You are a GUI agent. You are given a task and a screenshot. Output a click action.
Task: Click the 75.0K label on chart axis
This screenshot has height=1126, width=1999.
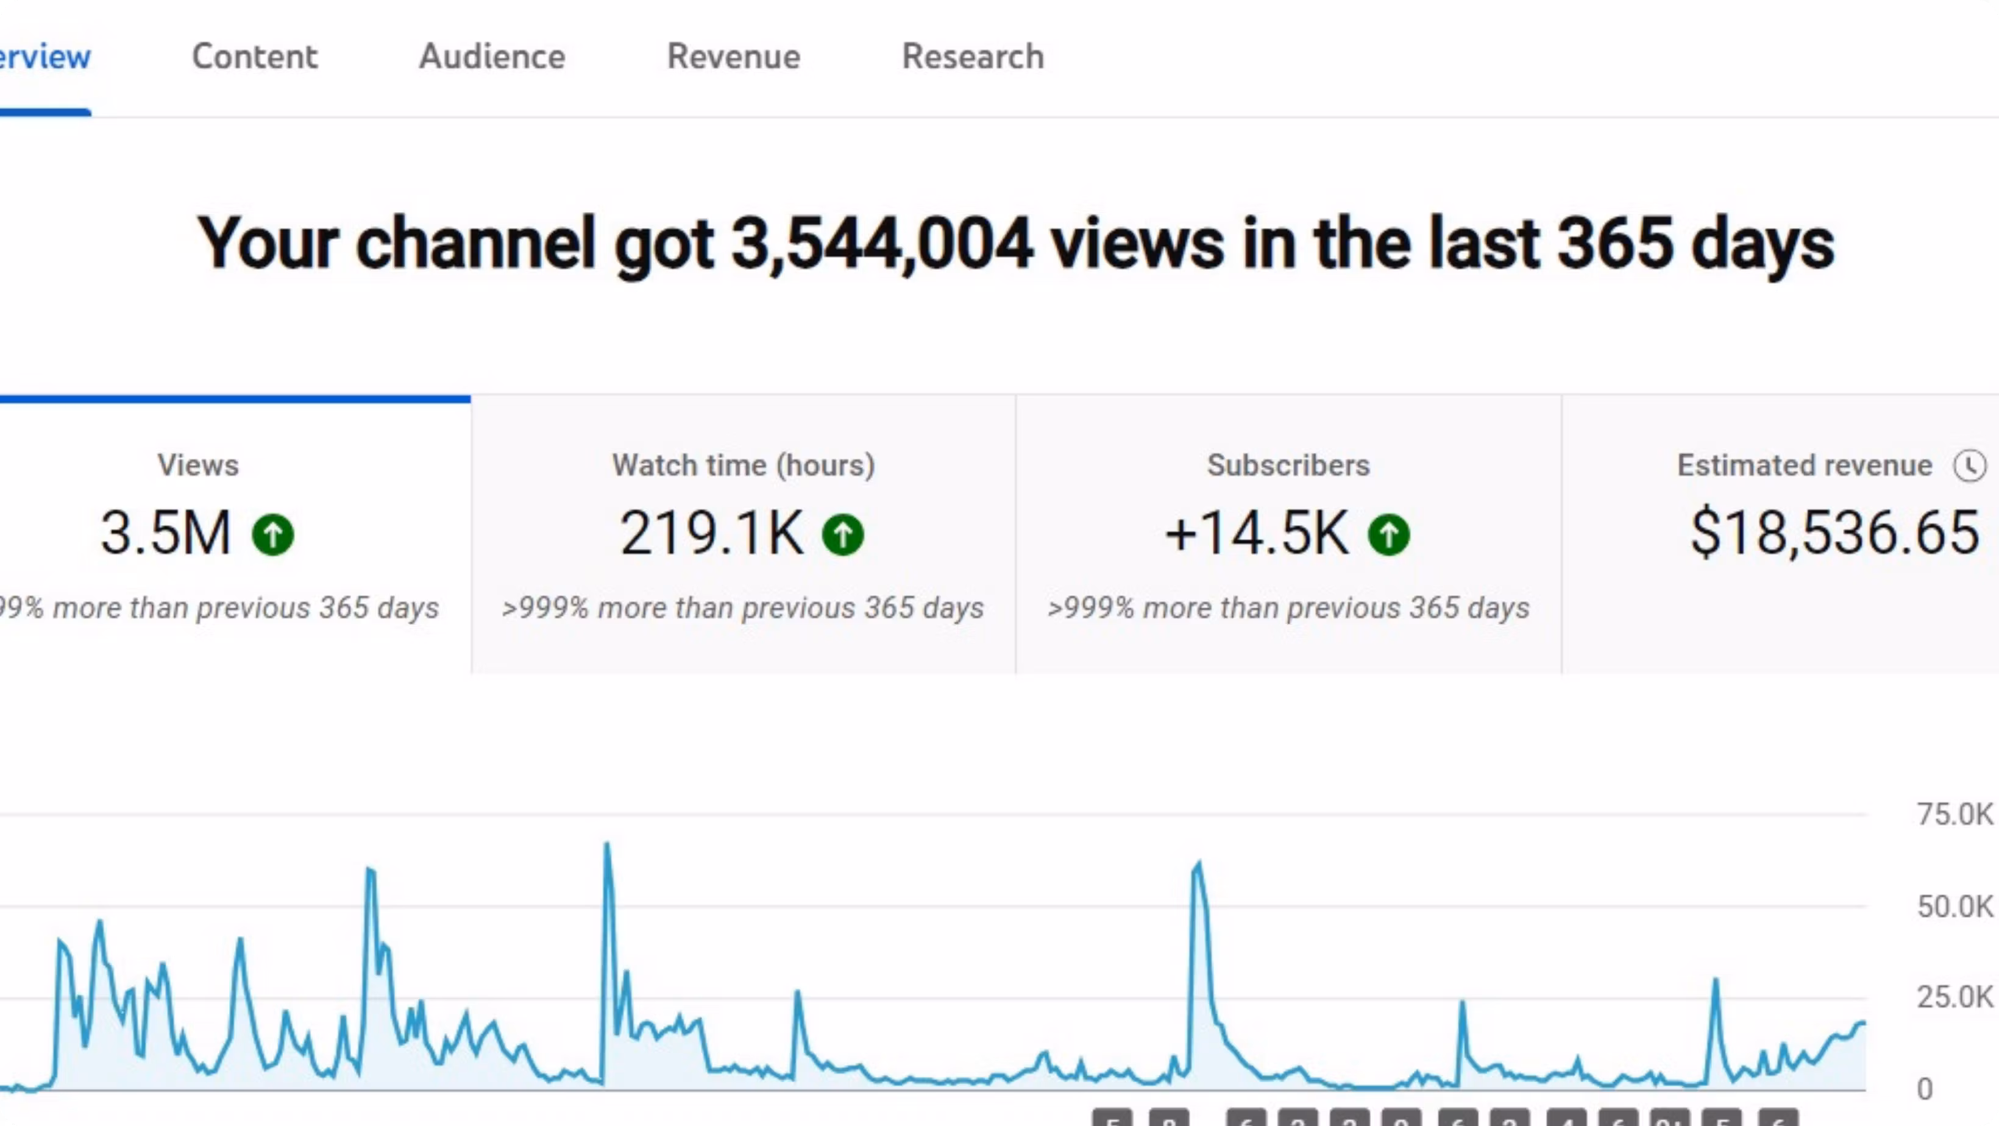click(1954, 814)
